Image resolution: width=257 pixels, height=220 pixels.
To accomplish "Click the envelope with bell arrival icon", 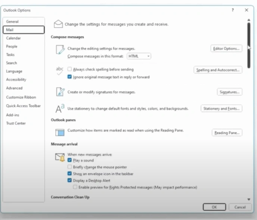I will [60, 157].
